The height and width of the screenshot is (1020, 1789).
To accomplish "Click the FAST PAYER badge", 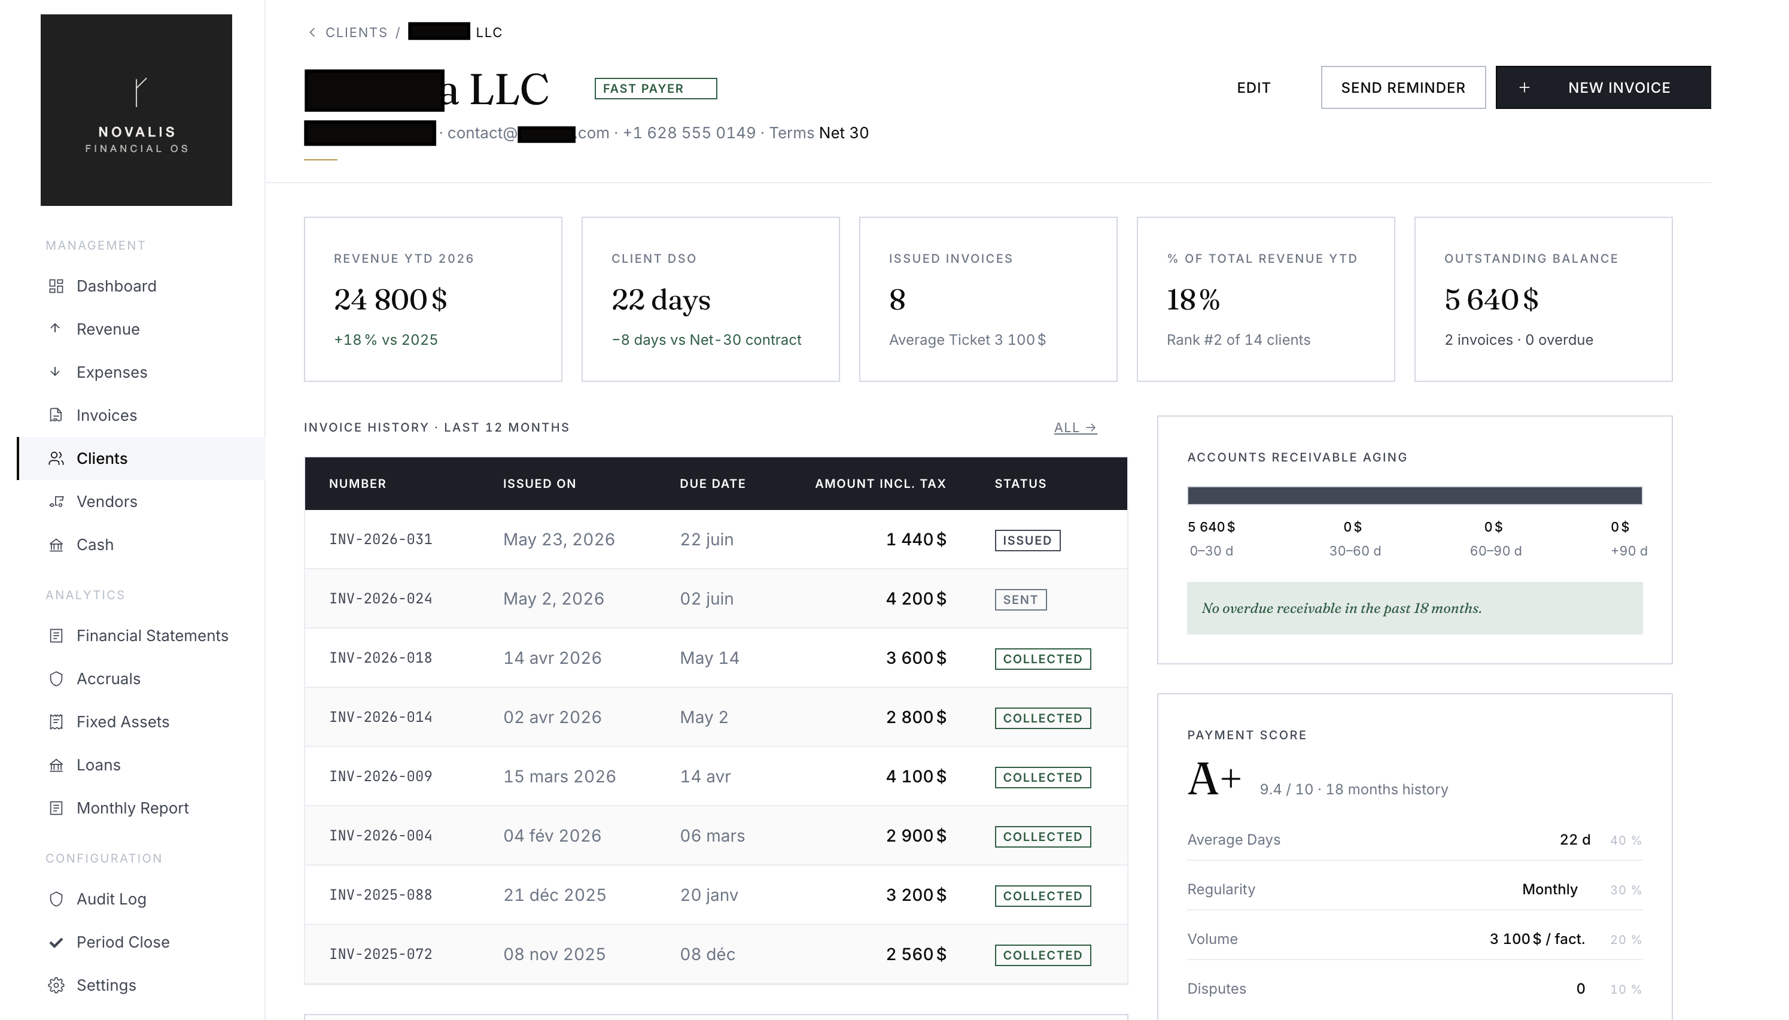I will (x=655, y=88).
